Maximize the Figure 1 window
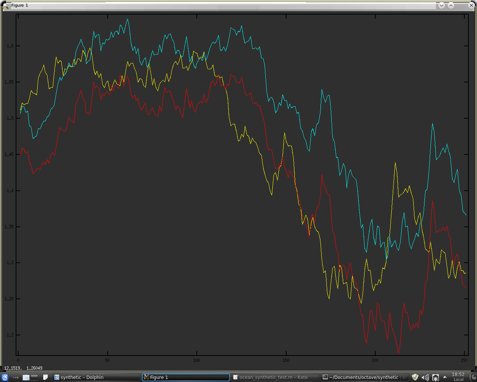The height and width of the screenshot is (382, 477). [x=451, y=5]
